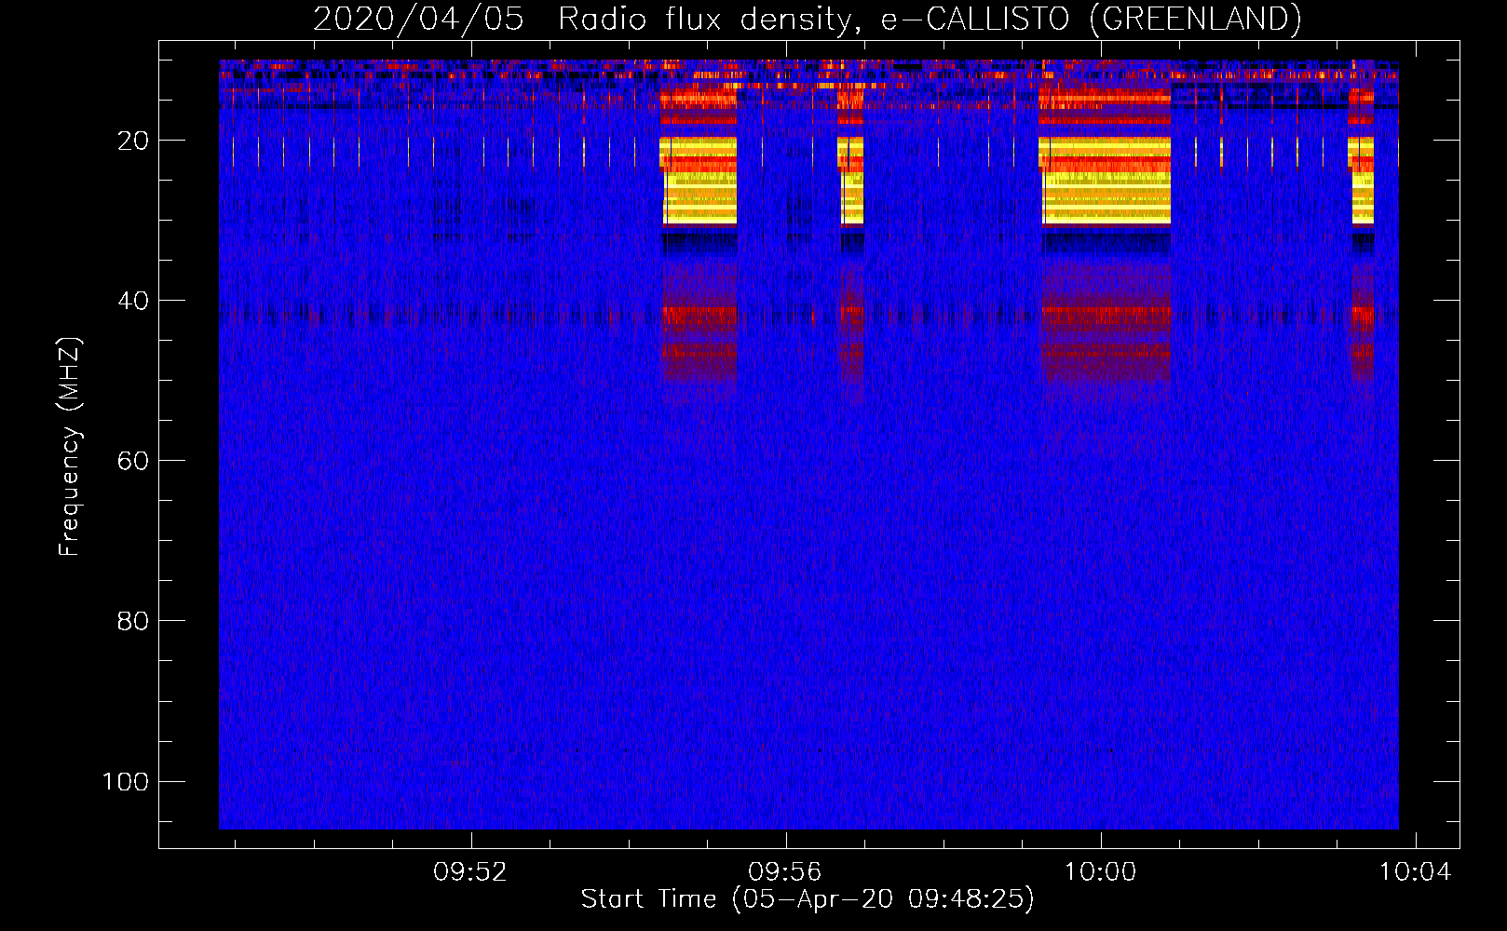Click the 100 frequency tick label
Image resolution: width=1507 pixels, height=931 pixels.
click(x=126, y=781)
